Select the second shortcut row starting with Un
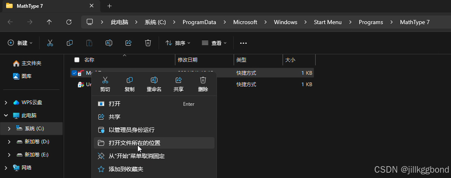This screenshot has height=178, width=451. coord(192,85)
